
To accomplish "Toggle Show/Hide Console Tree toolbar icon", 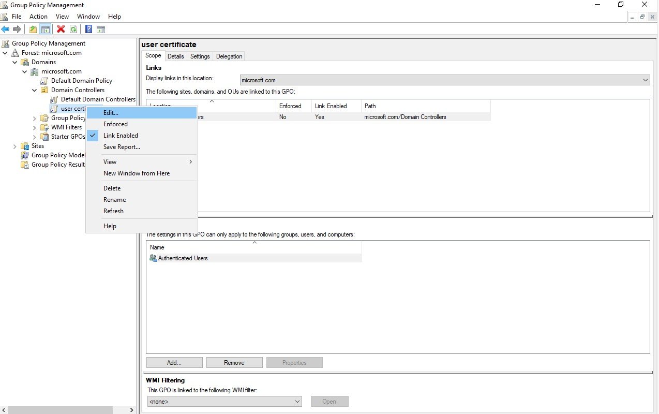I will [x=46, y=29].
